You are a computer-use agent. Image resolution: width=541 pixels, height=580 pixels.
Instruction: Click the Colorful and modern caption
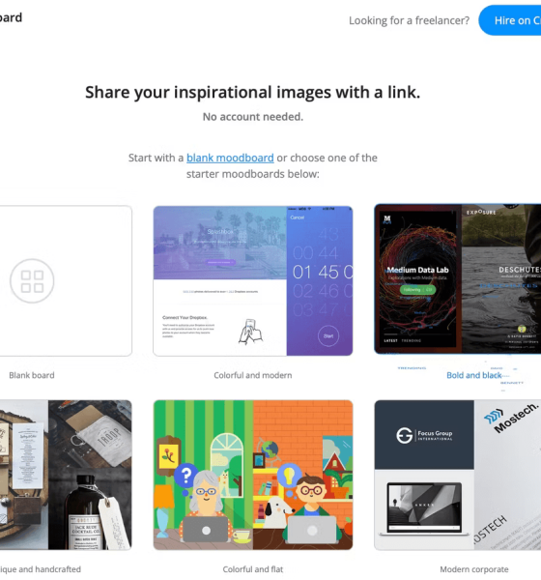click(253, 375)
